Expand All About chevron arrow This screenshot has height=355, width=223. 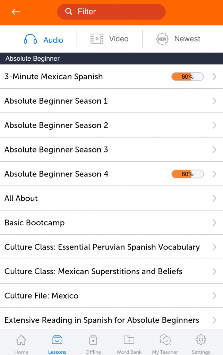coord(214,198)
